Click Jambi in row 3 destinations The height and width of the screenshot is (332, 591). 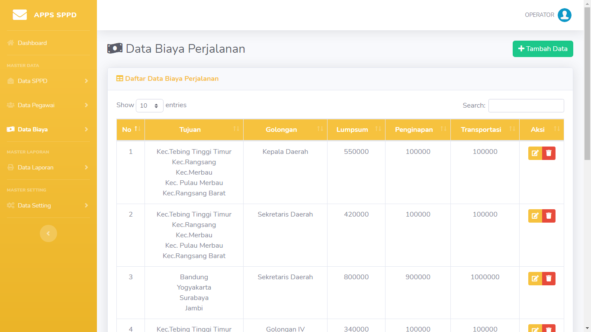point(194,308)
